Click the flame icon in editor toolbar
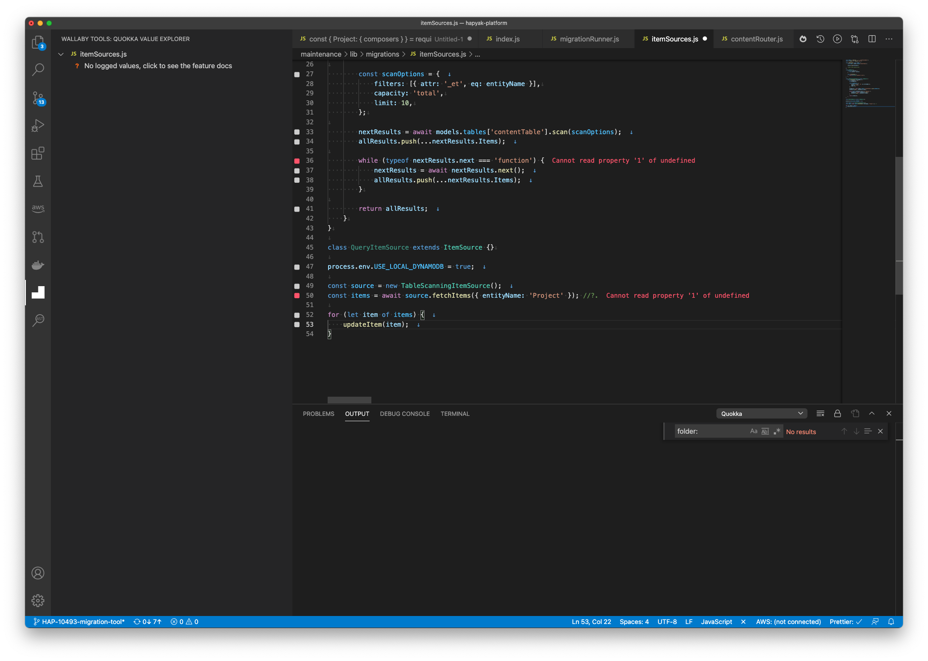The image size is (928, 661). 803,39
